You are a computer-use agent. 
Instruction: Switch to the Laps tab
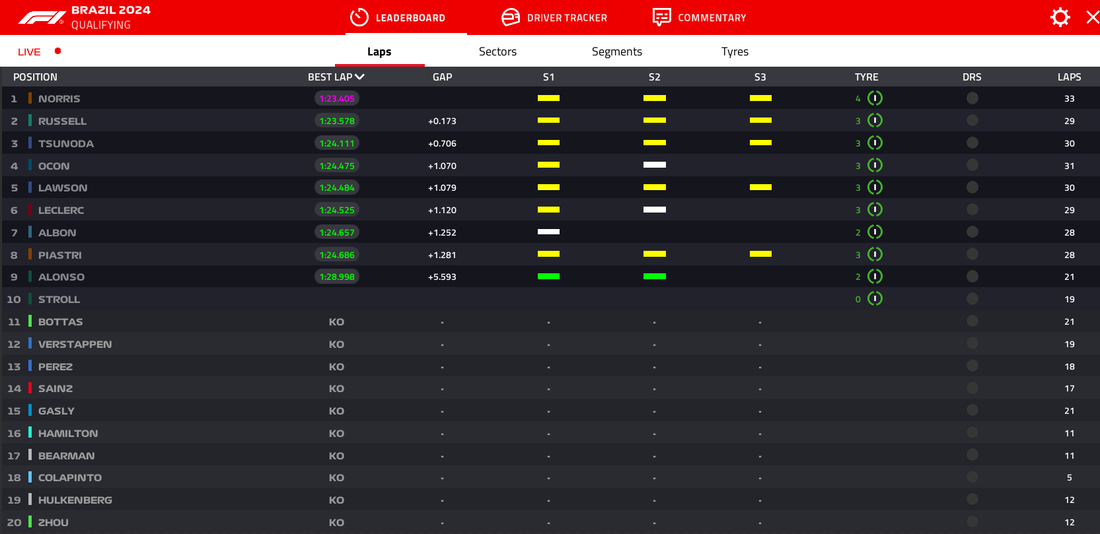pos(379,51)
